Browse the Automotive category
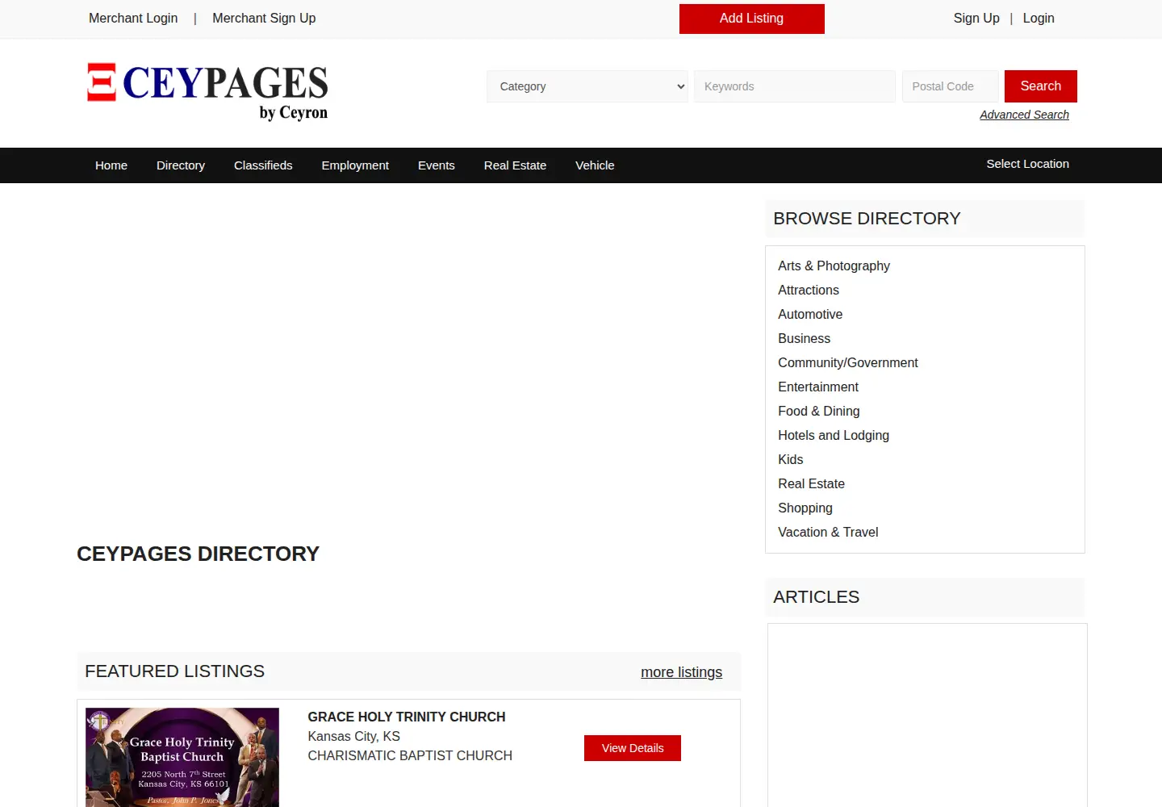Screen dimensions: 1162x807 coord(810,314)
